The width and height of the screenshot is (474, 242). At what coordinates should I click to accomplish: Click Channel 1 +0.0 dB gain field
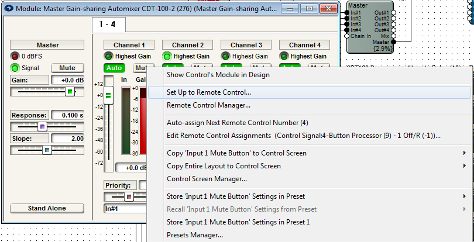click(131, 168)
